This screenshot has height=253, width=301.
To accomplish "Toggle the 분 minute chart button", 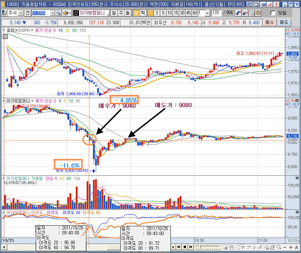I will pos(136,13).
